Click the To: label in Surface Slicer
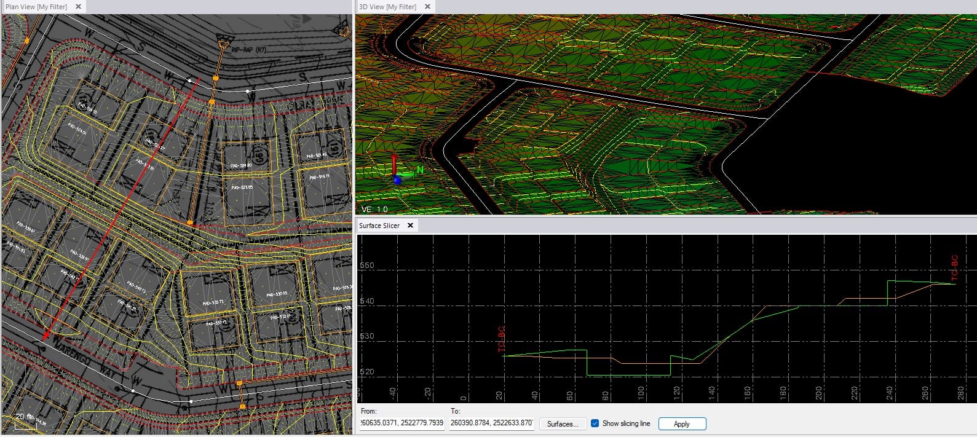Image resolution: width=977 pixels, height=437 pixels. (x=456, y=411)
